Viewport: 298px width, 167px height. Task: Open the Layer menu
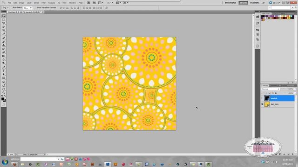pos(29,3)
